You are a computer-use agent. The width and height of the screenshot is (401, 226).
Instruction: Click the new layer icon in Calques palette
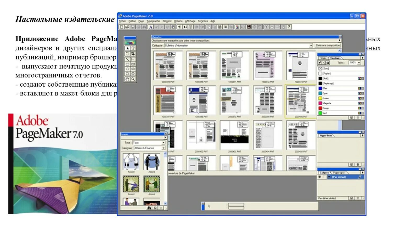[352, 198]
